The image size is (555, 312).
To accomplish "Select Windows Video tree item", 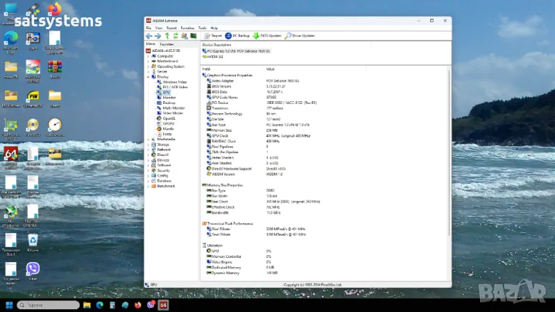I will pyautogui.click(x=173, y=82).
